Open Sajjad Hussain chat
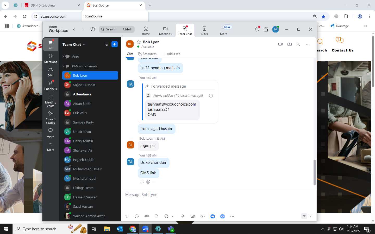 pyautogui.click(x=90, y=85)
